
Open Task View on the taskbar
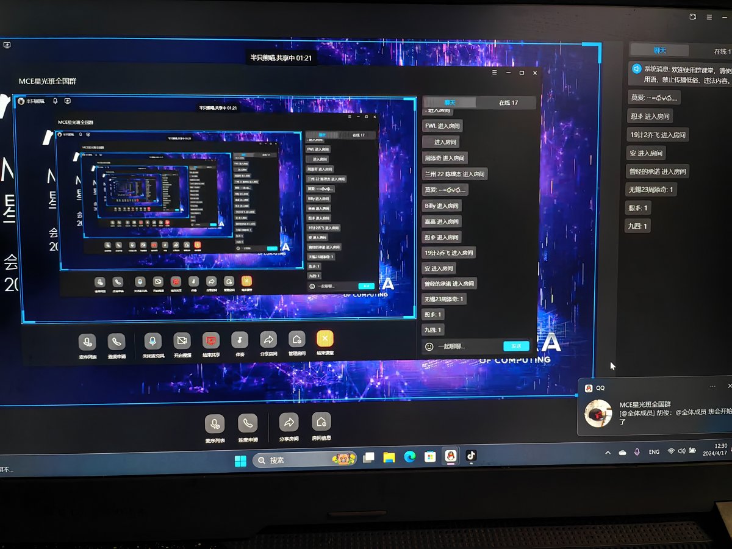click(368, 457)
